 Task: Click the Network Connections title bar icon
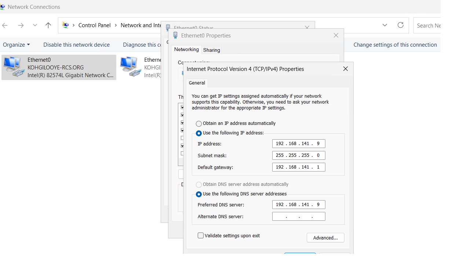[x=3, y=7]
